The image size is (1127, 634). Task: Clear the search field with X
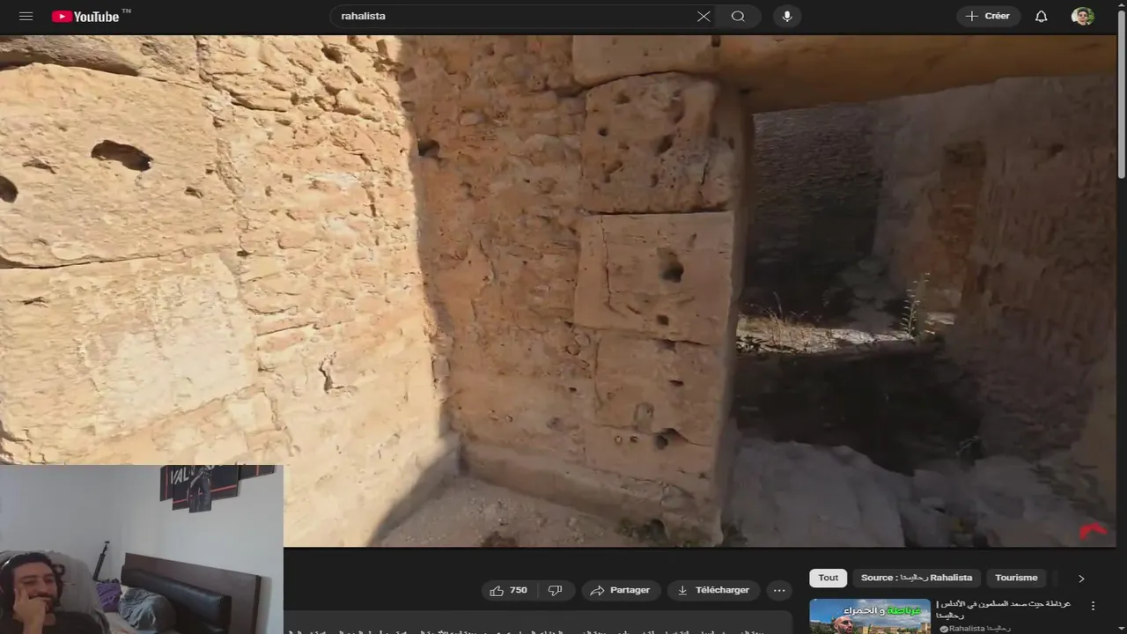pos(703,16)
